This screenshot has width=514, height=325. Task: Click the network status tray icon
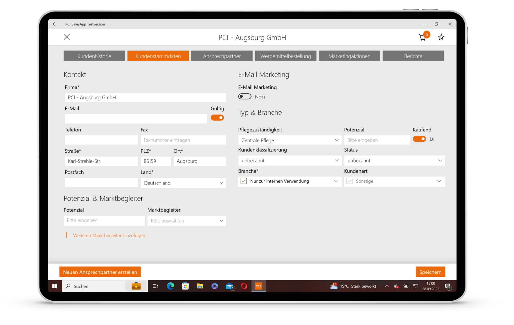click(x=416, y=286)
